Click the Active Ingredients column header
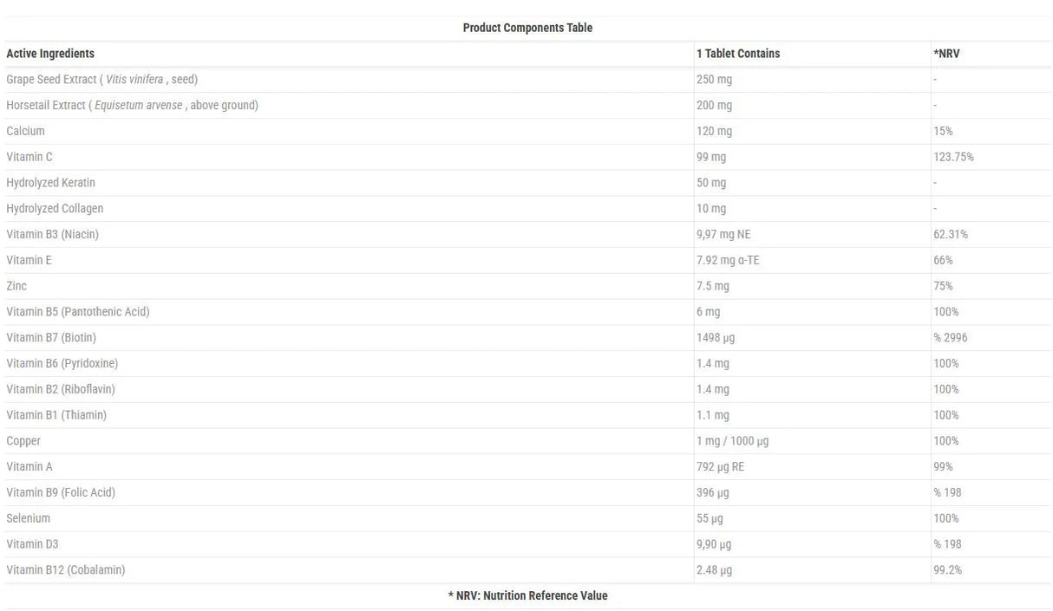This screenshot has width=1053, height=611. pyautogui.click(x=50, y=54)
